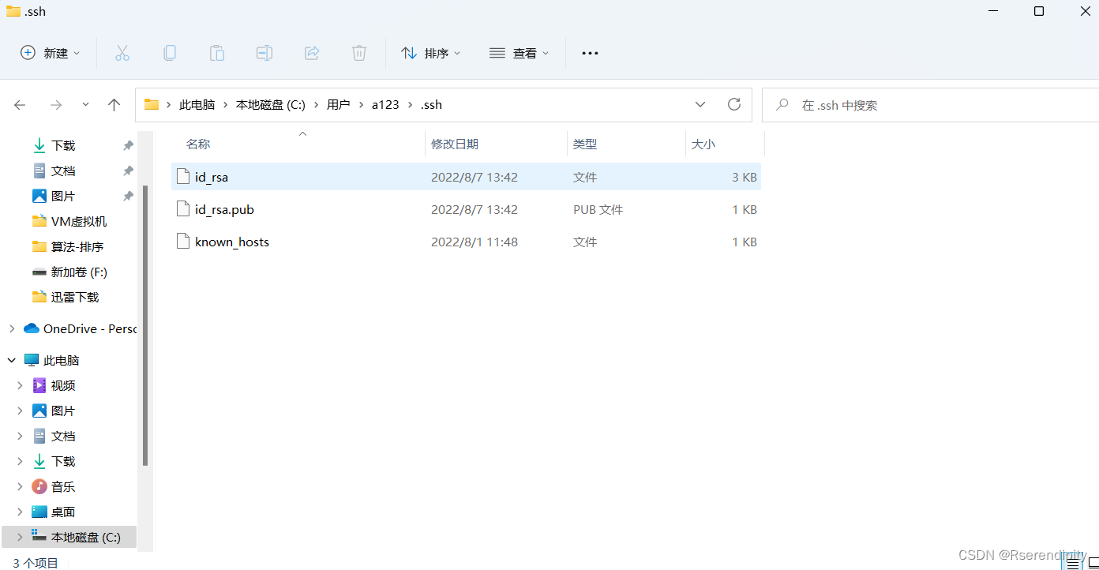This screenshot has height=570, width=1099.
Task: Go forward with the right arrow
Action: coord(55,105)
